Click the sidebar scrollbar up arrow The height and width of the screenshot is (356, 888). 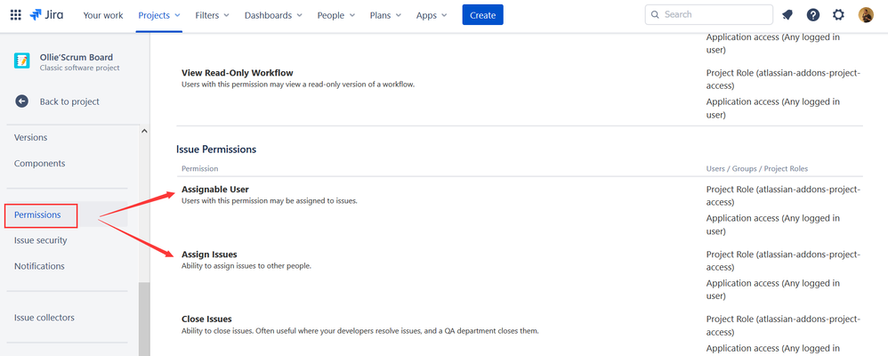(x=144, y=131)
